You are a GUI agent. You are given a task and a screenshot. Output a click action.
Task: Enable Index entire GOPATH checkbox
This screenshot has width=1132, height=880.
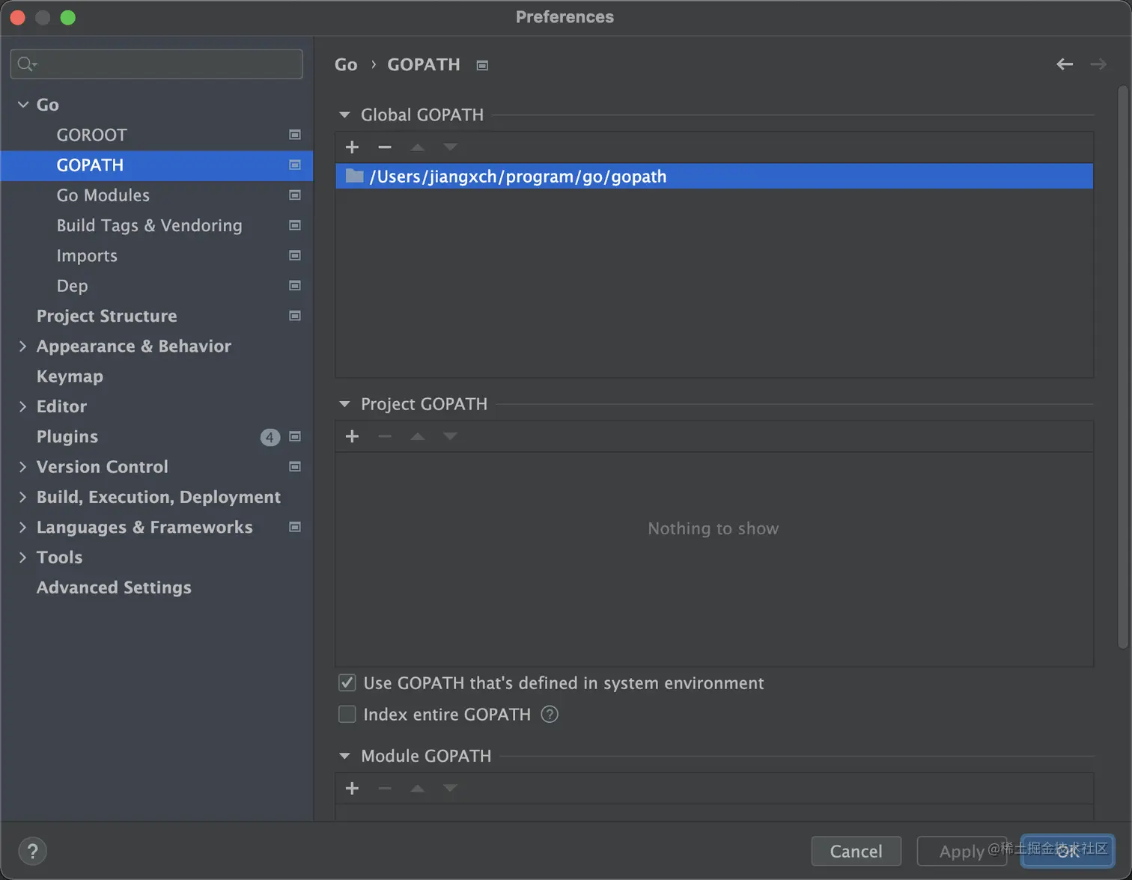pyautogui.click(x=347, y=715)
